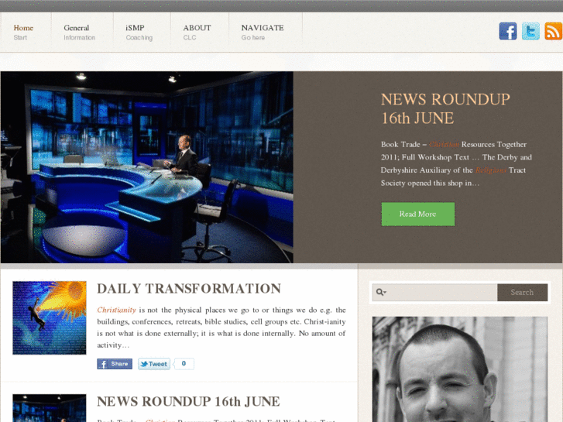The width and height of the screenshot is (563, 422).
Task: Click the tweet count bubble showing 0
Action: [x=184, y=364]
